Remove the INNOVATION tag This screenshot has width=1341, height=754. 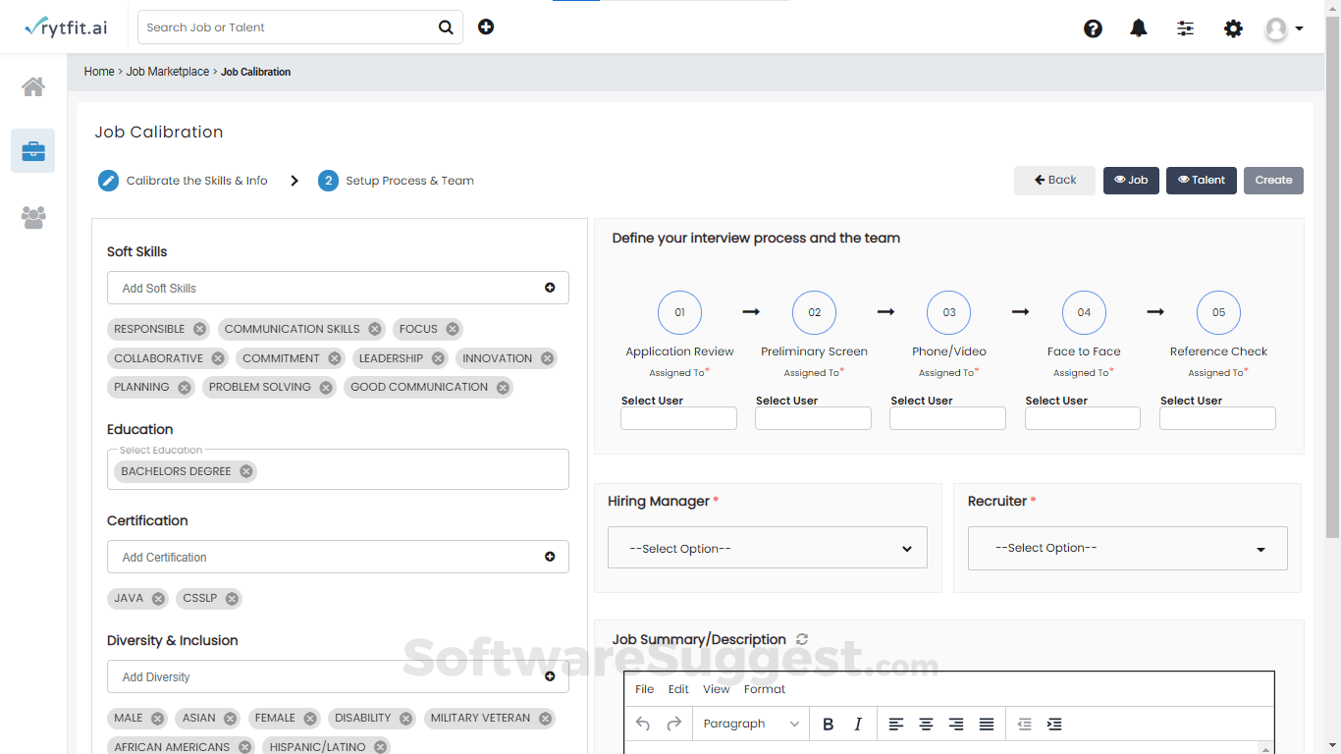click(547, 358)
